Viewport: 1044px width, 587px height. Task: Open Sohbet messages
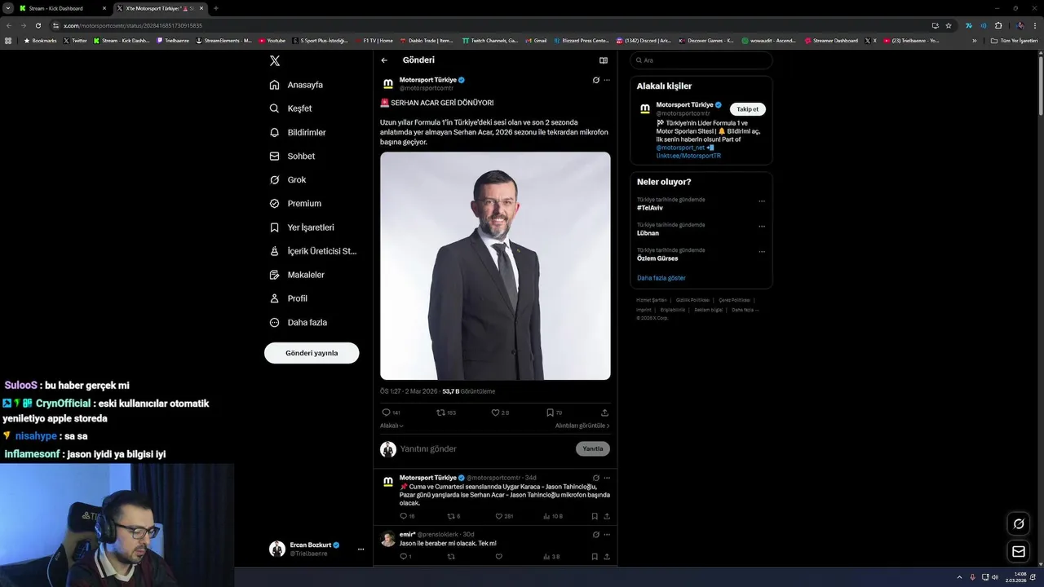(292, 156)
